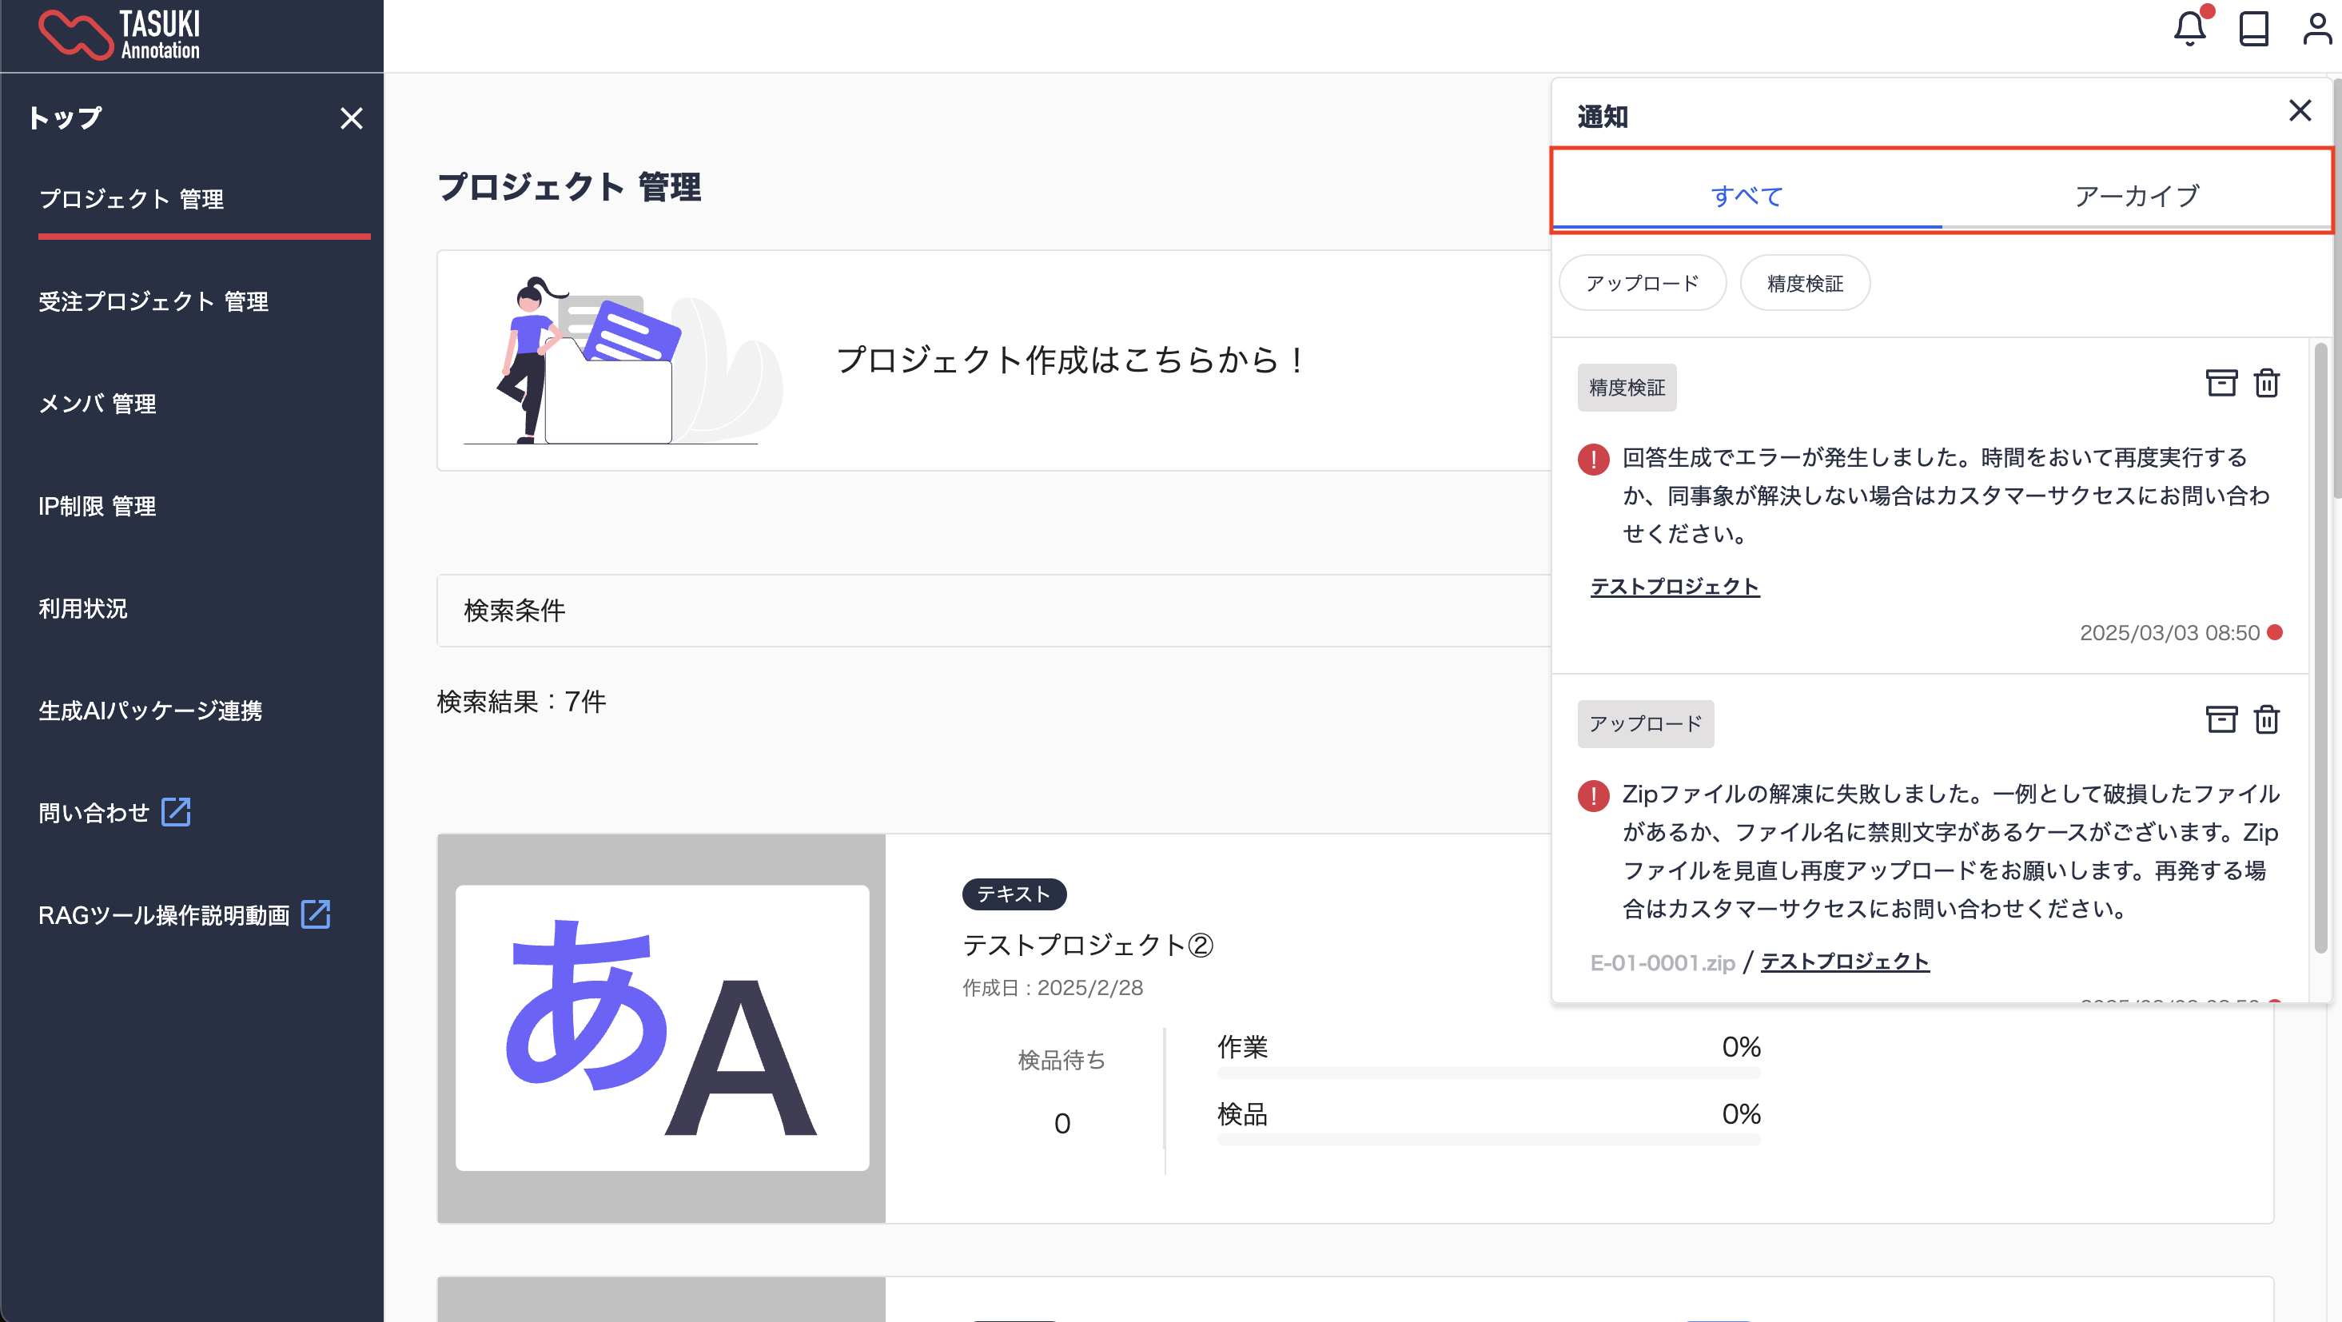Archive the アップロード Zip error notification
Viewport: 2342px width, 1322px height.
2221,719
